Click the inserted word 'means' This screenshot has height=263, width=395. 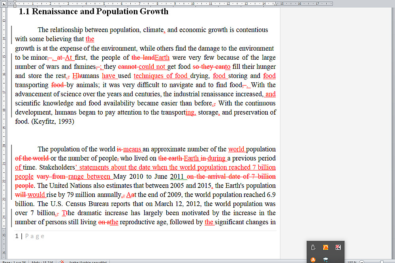pos(132,149)
